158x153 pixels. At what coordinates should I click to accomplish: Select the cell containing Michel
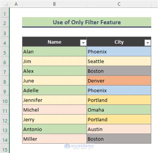54,110
